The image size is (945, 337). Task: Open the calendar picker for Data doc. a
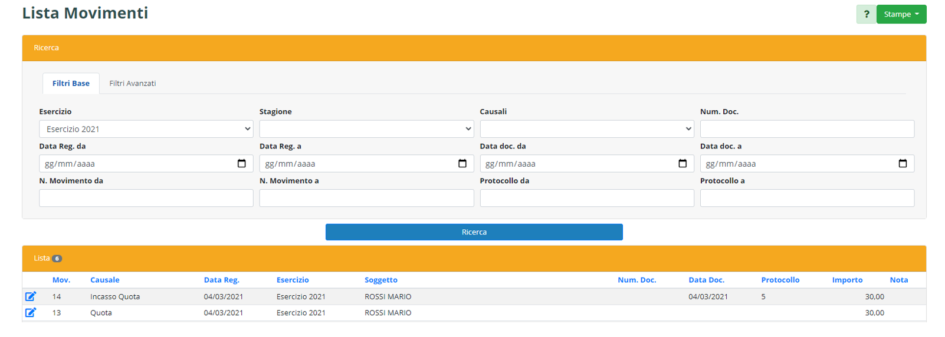pos(902,163)
